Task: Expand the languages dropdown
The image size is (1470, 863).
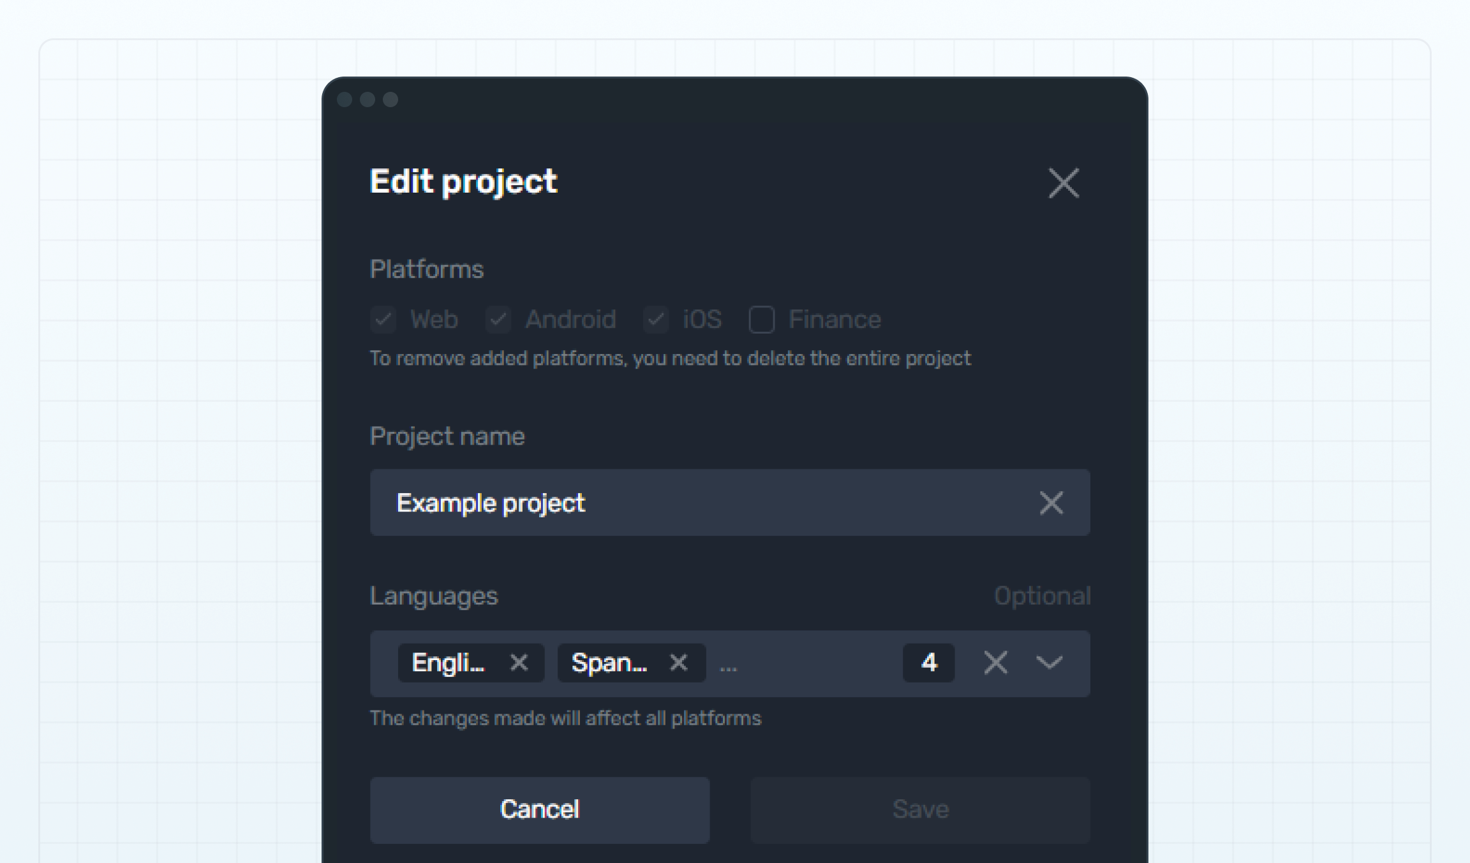Action: tap(1049, 663)
